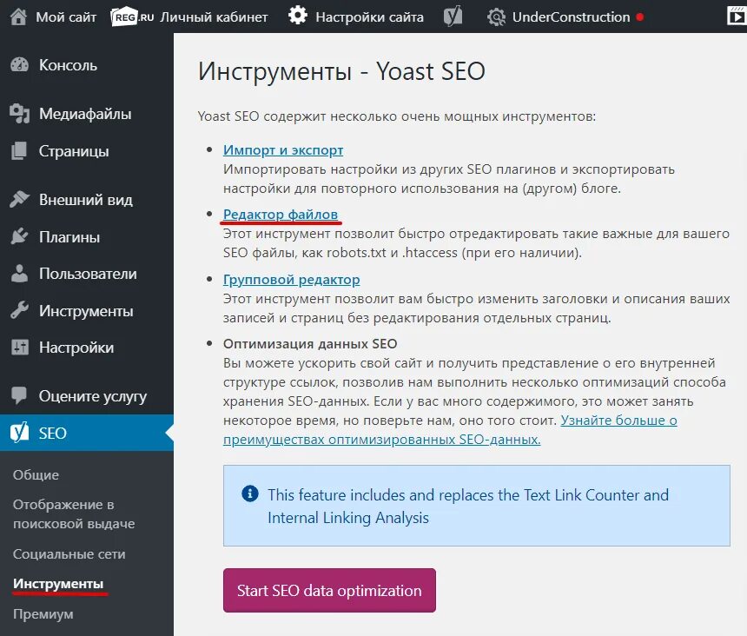The width and height of the screenshot is (747, 636).
Task: Open the Групповой редактор link
Action: point(292,280)
